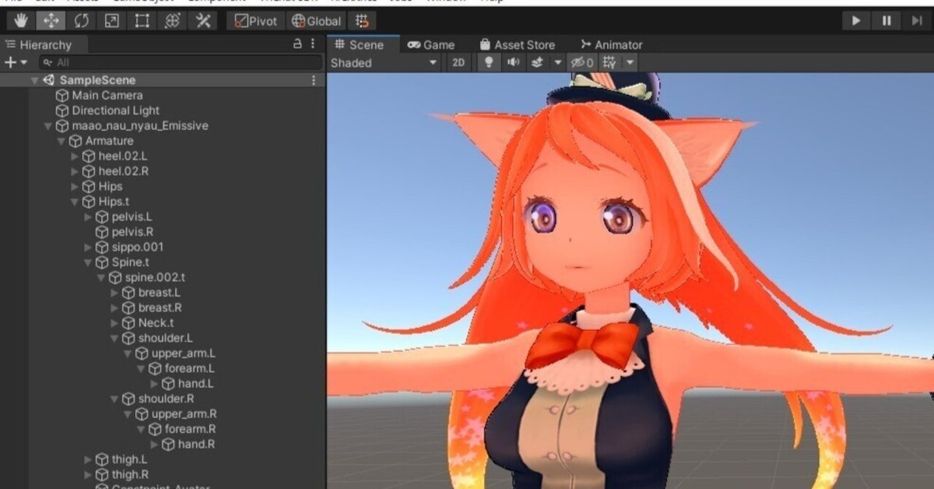Open the SampleScene row options menu
The width and height of the screenshot is (934, 489).
[x=314, y=80]
